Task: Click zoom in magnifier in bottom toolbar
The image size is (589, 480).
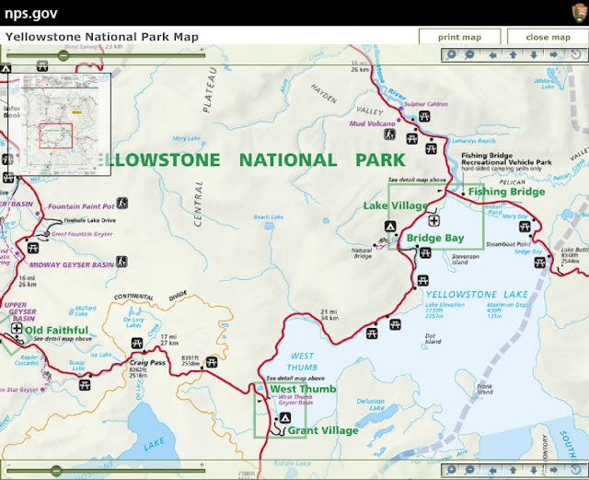Action: 451,470
